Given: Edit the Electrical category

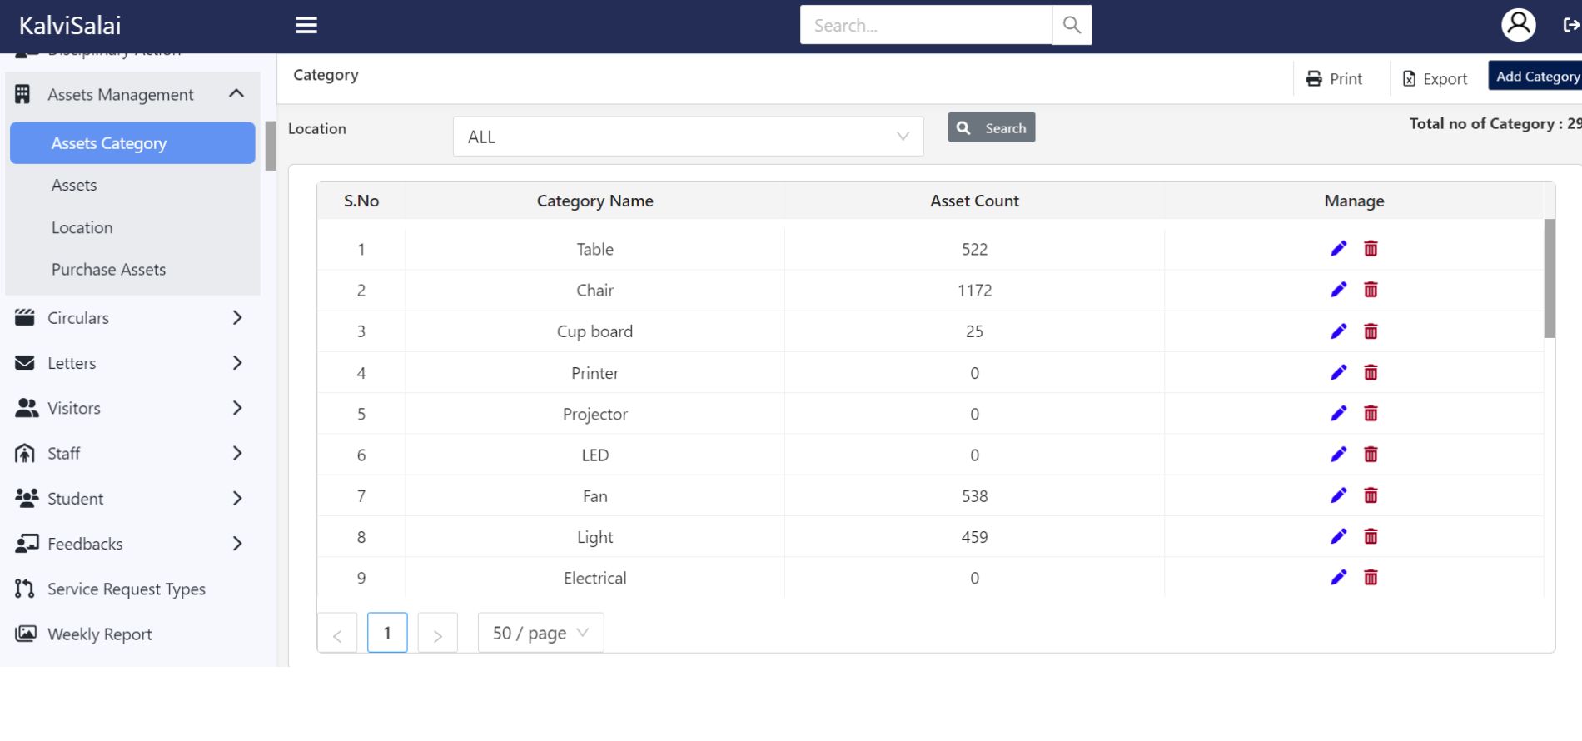Looking at the screenshot, I should click(1338, 577).
